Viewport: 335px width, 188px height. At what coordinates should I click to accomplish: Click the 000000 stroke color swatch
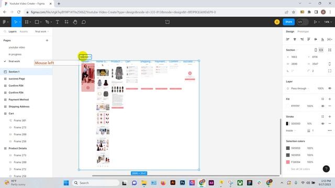288,124
